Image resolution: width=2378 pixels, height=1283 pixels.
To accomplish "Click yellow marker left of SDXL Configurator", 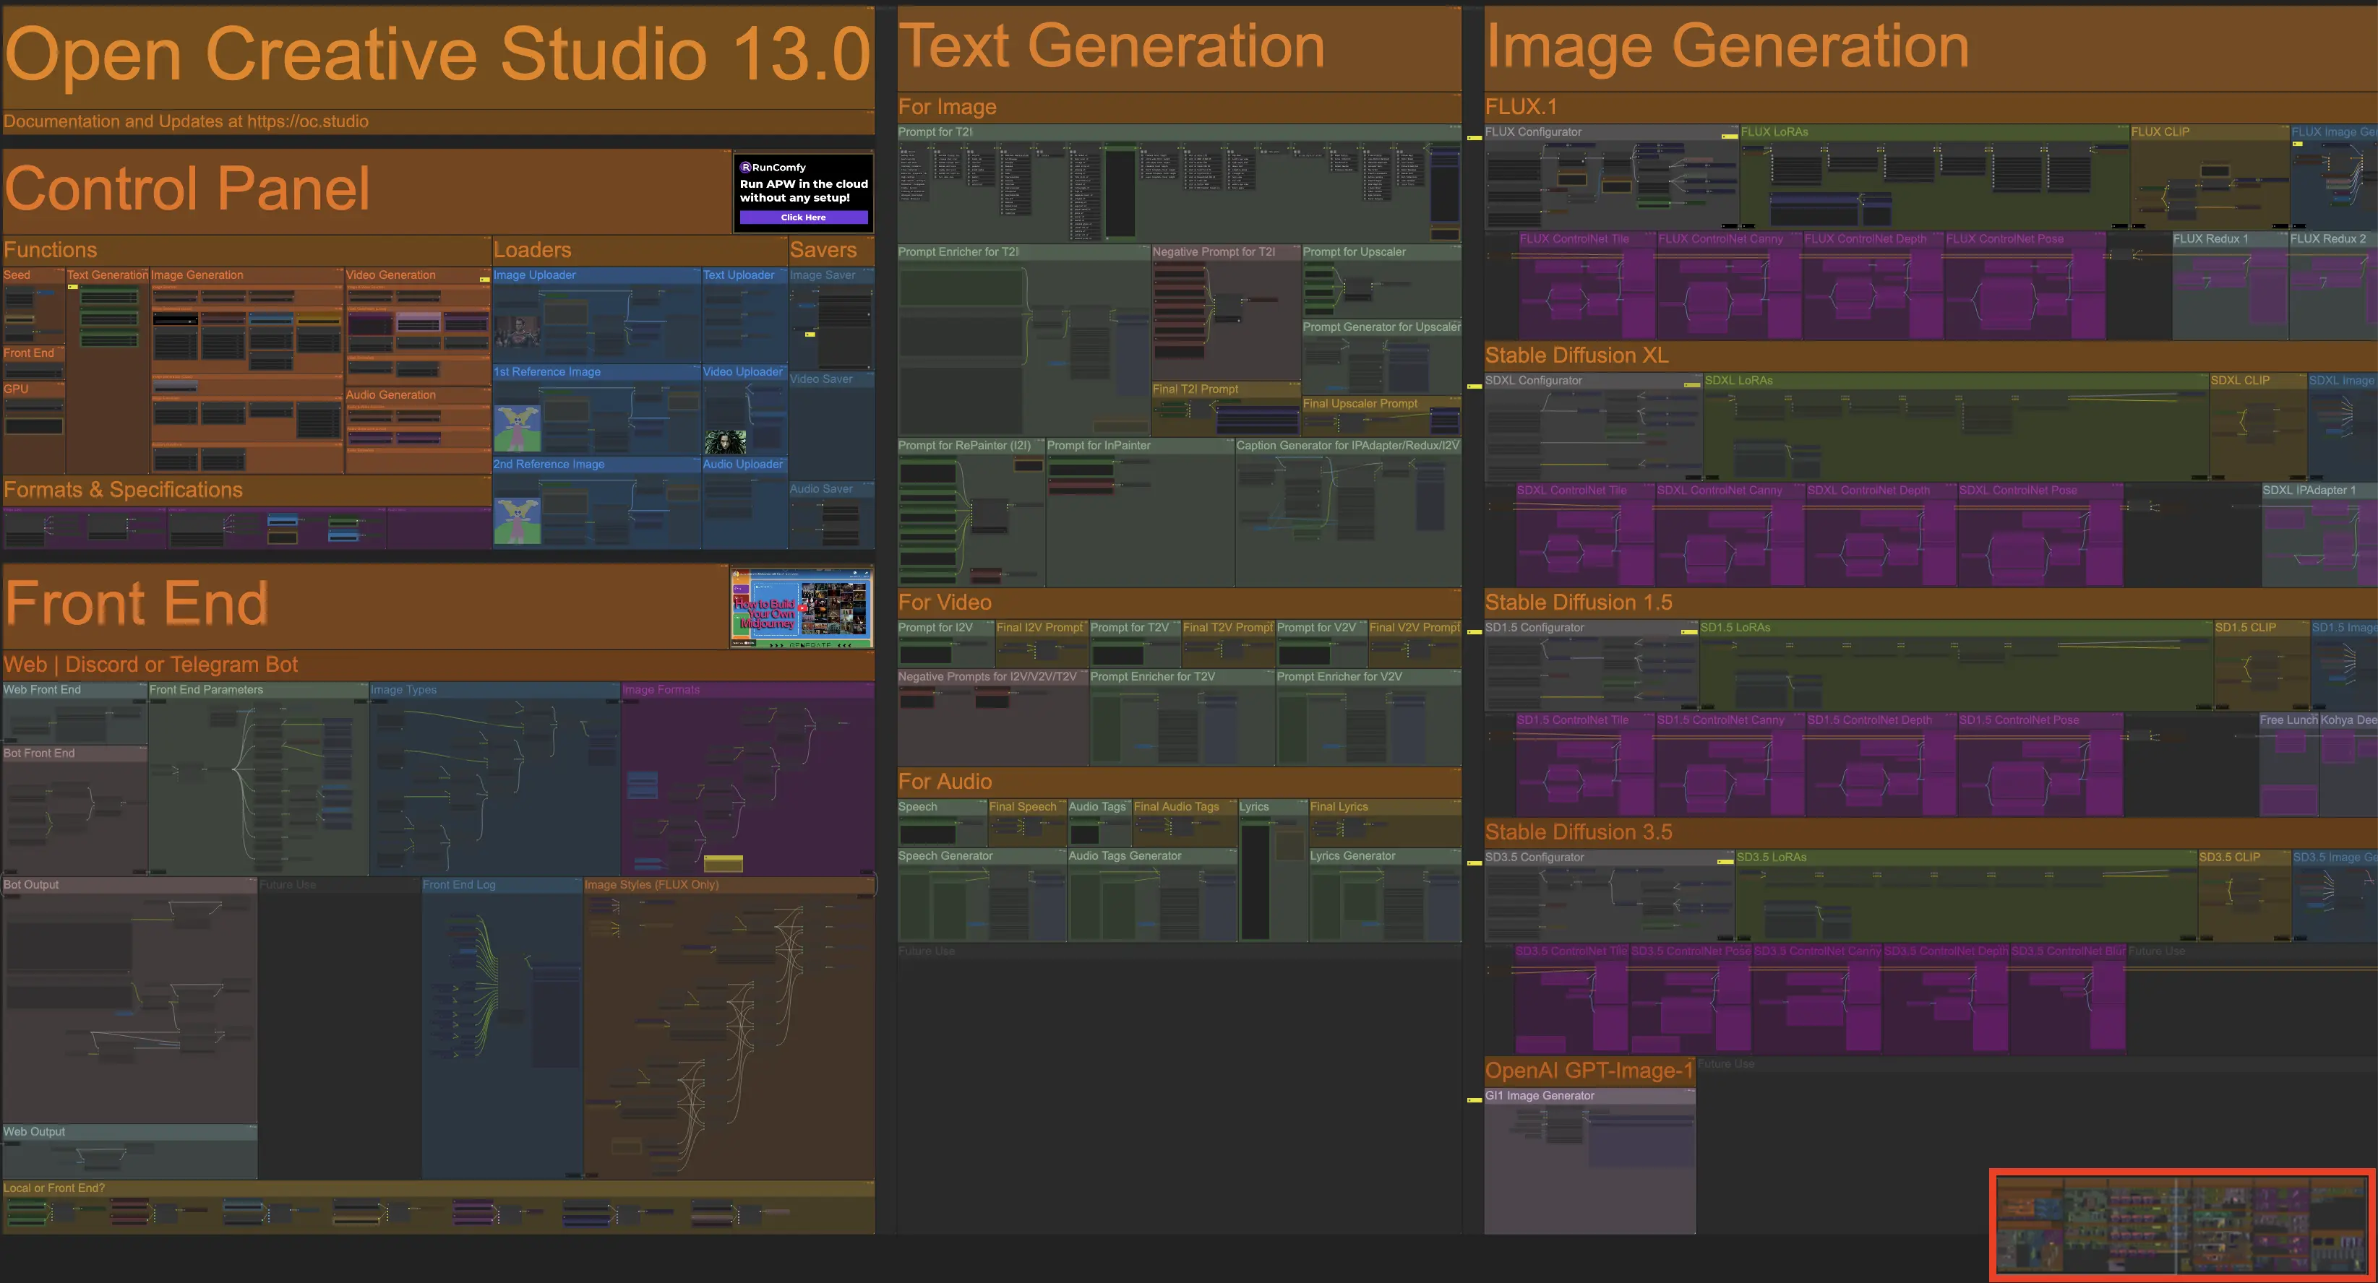I will pyautogui.click(x=1475, y=386).
